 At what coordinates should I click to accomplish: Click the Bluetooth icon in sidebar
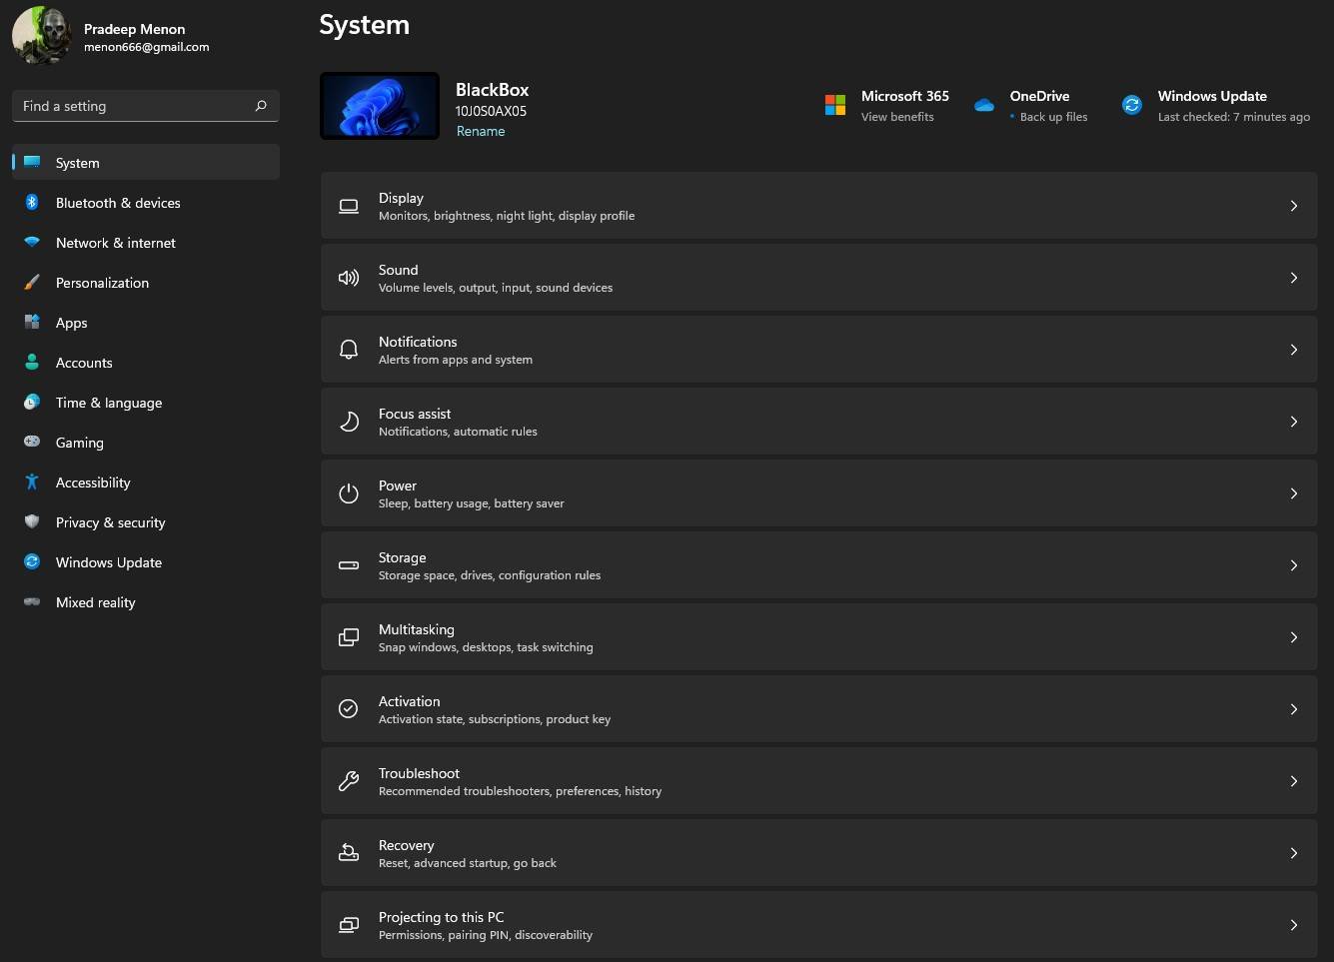pyautogui.click(x=32, y=202)
